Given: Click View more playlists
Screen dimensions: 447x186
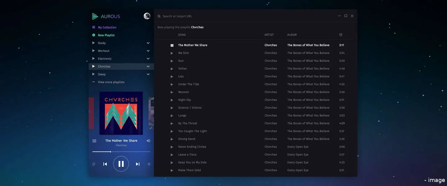Looking at the screenshot, I should pyautogui.click(x=111, y=82).
